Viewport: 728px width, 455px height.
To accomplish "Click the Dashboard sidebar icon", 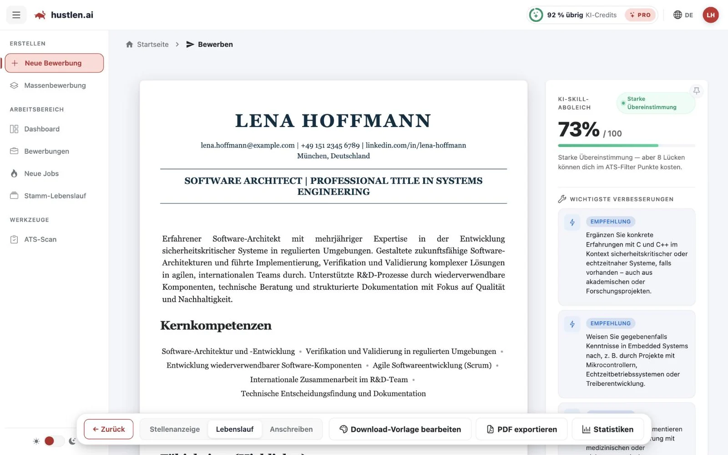I will pos(14,129).
